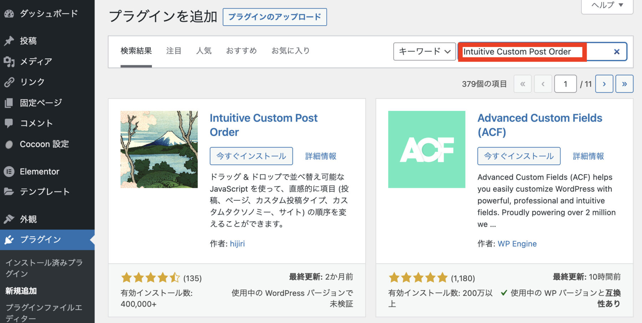The image size is (642, 323).
Task: Open the コメント (Comments) bubble icon
Action: (x=9, y=123)
